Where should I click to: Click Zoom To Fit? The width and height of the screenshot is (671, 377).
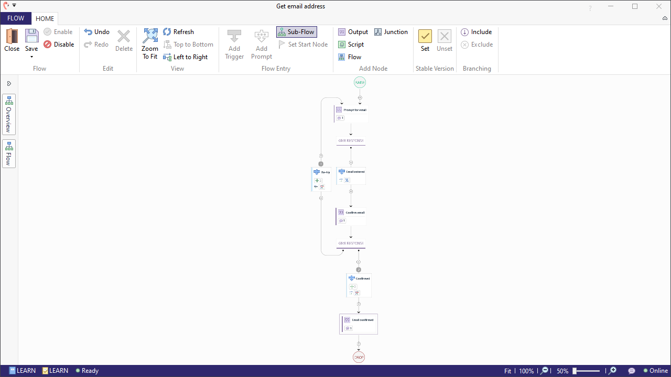(150, 44)
